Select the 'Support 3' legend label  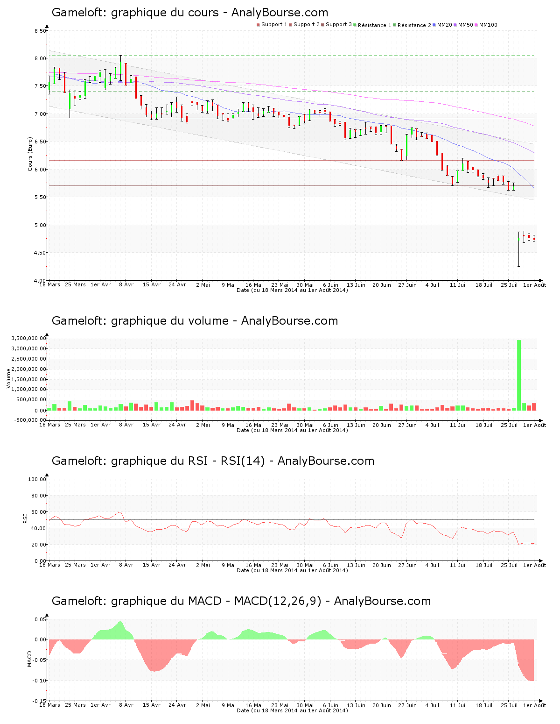(x=339, y=25)
